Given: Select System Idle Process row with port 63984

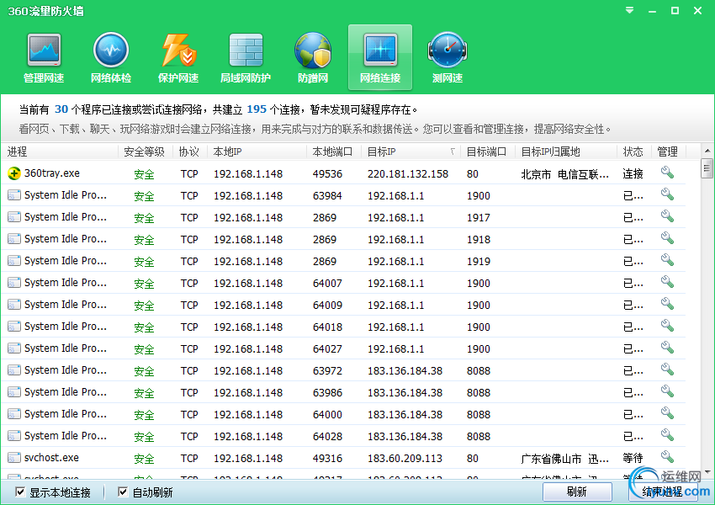Looking at the screenshot, I should coord(343,195).
